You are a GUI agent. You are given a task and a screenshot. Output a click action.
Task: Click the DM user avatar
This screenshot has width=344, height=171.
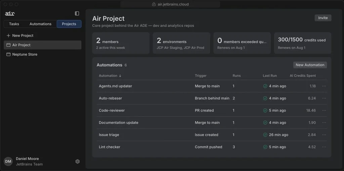[x=8, y=162]
